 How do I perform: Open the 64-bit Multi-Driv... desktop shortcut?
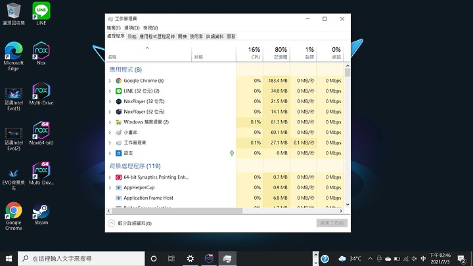41,173
